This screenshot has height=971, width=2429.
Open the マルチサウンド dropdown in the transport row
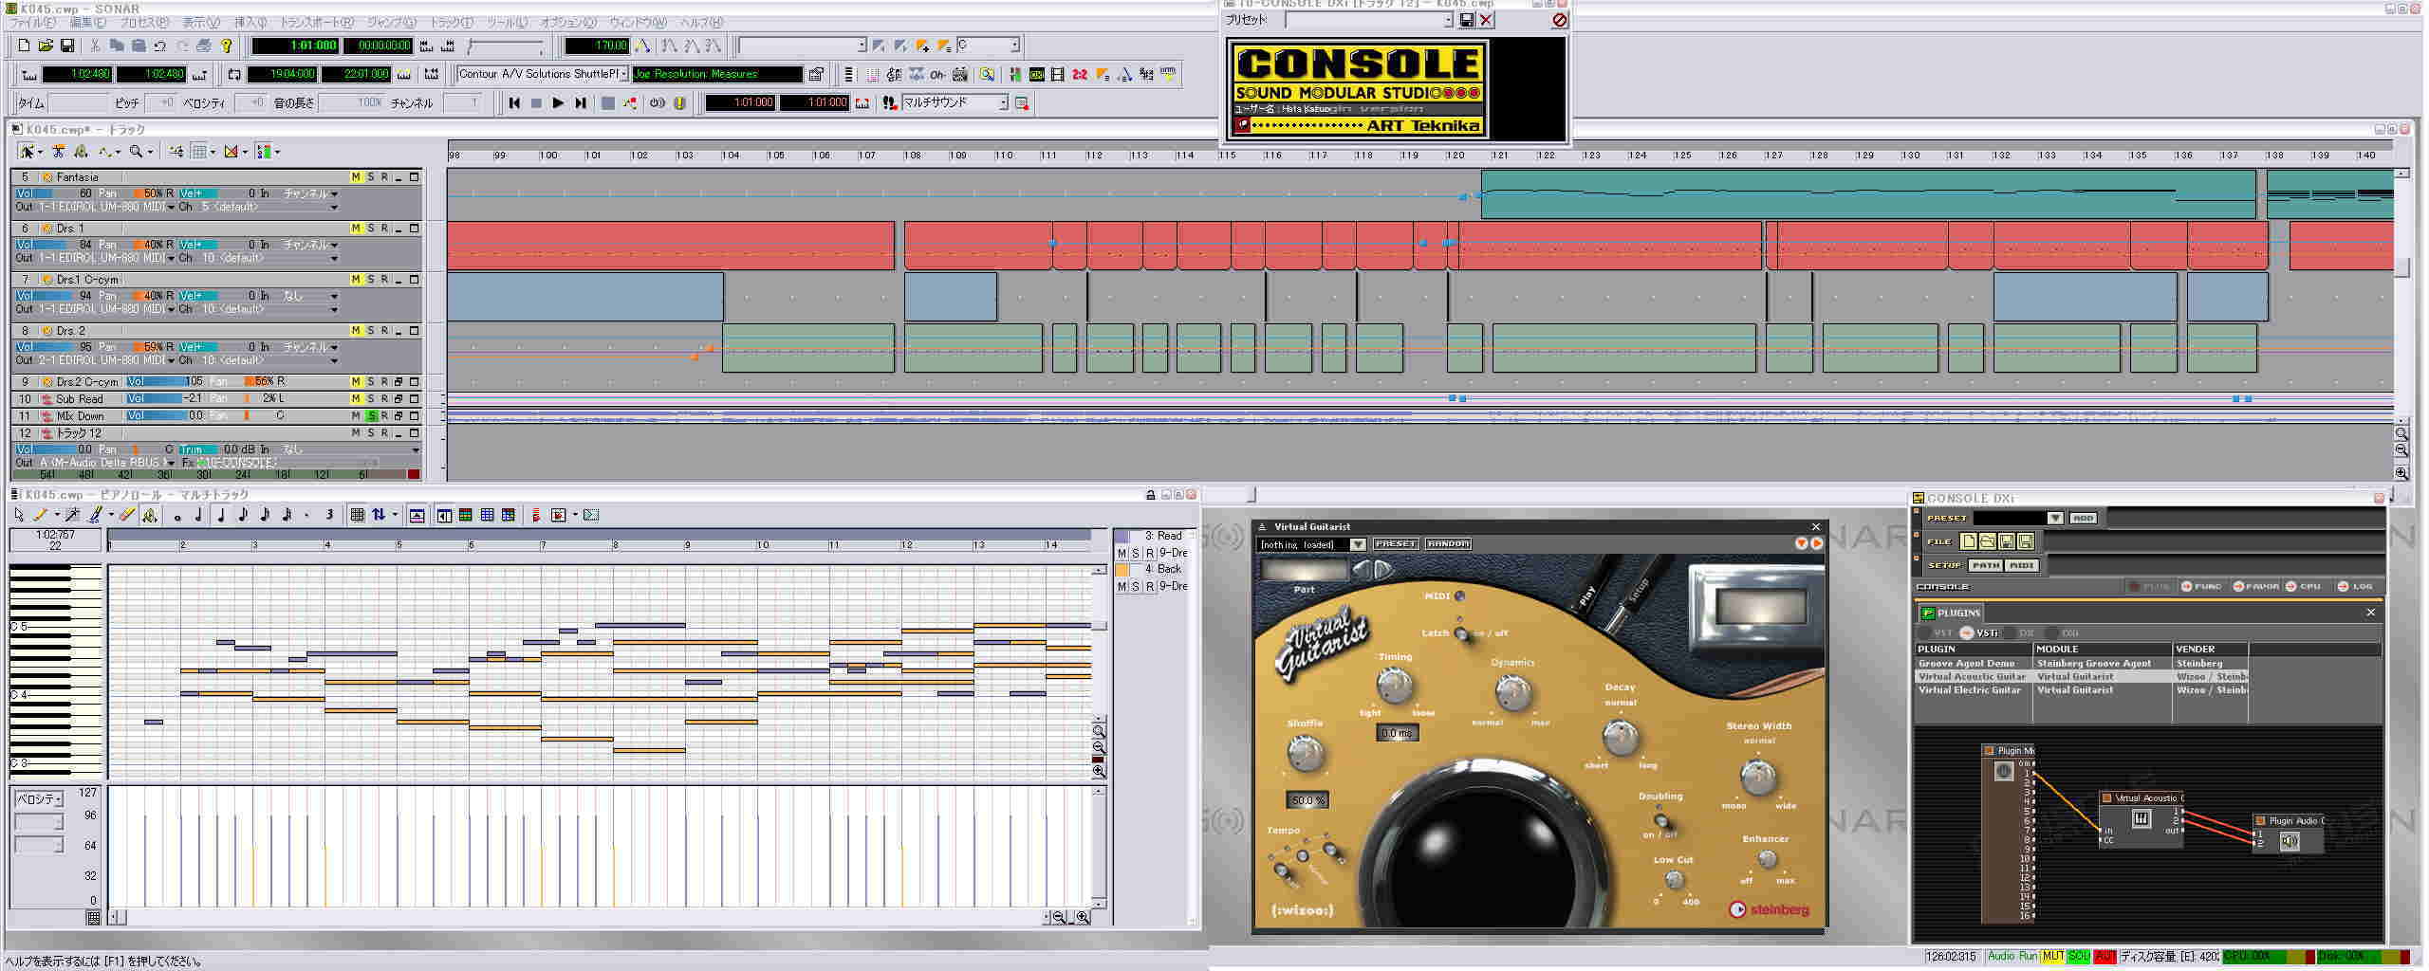pos(1003,102)
